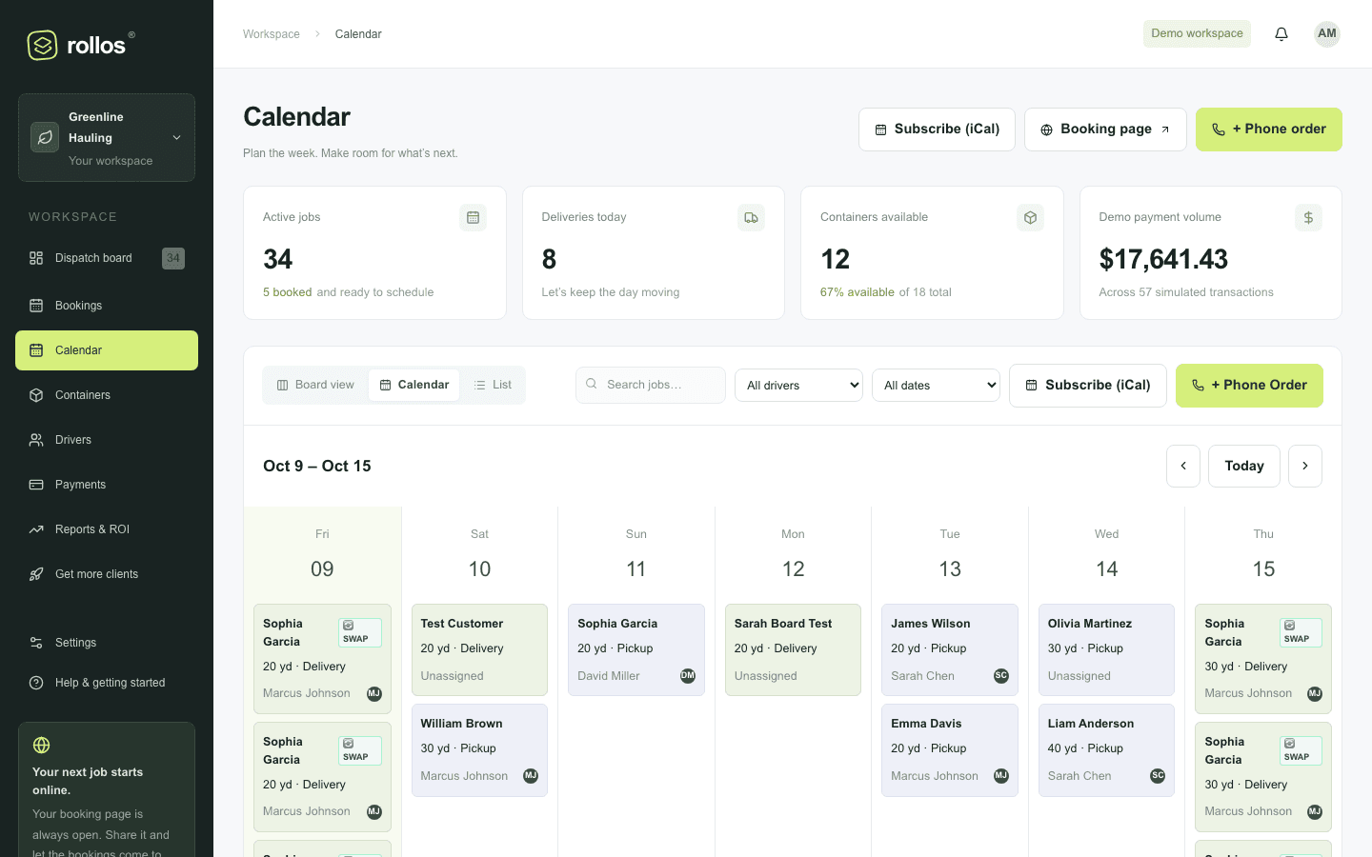Open Settings in sidebar

tap(107, 643)
